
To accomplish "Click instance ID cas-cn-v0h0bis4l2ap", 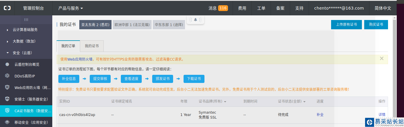I will point(77,115).
